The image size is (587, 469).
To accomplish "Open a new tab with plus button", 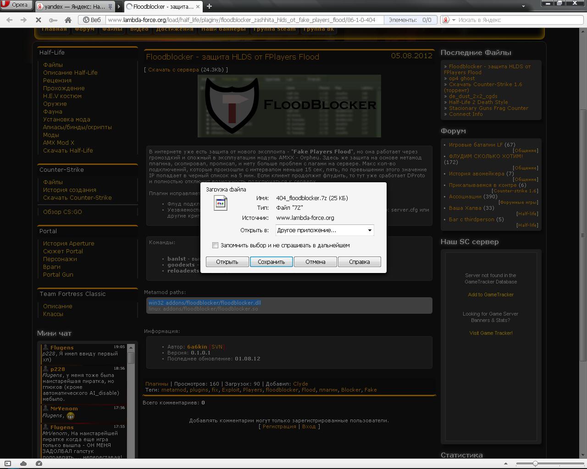I will (x=209, y=6).
